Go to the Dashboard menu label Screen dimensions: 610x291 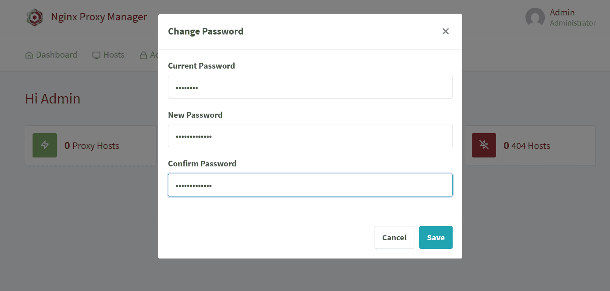coord(57,55)
